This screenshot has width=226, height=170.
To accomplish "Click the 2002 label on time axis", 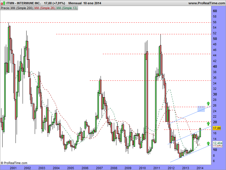I will pos(27,168).
